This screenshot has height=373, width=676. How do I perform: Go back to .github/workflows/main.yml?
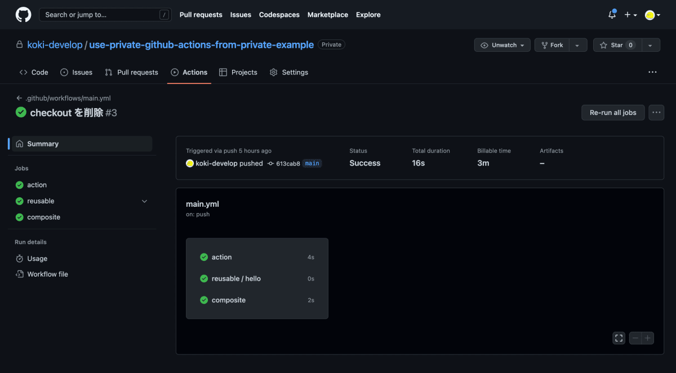pyautogui.click(x=64, y=98)
